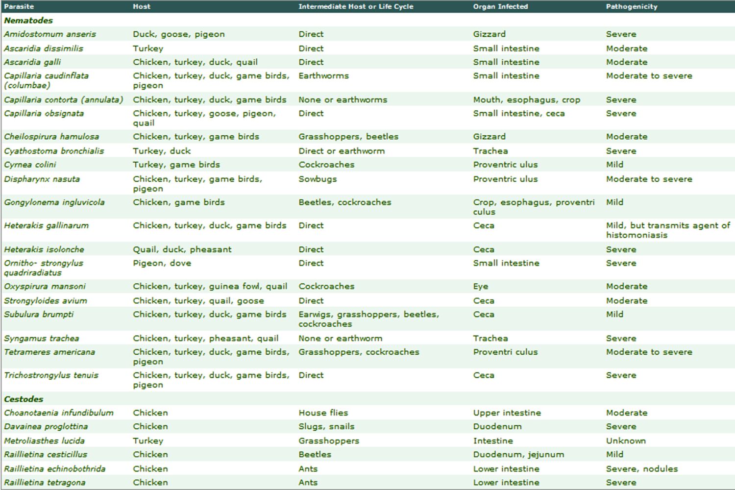735x490 pixels.
Task: Click the 'Mouth, esophagus, crop' organ cell
Action: point(526,99)
